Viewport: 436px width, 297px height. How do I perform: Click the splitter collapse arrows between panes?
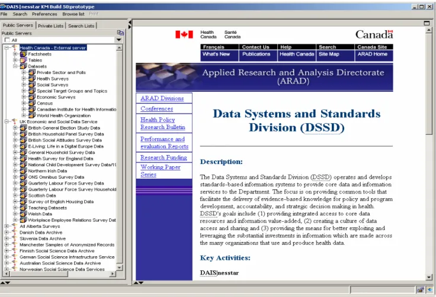pos(130,24)
